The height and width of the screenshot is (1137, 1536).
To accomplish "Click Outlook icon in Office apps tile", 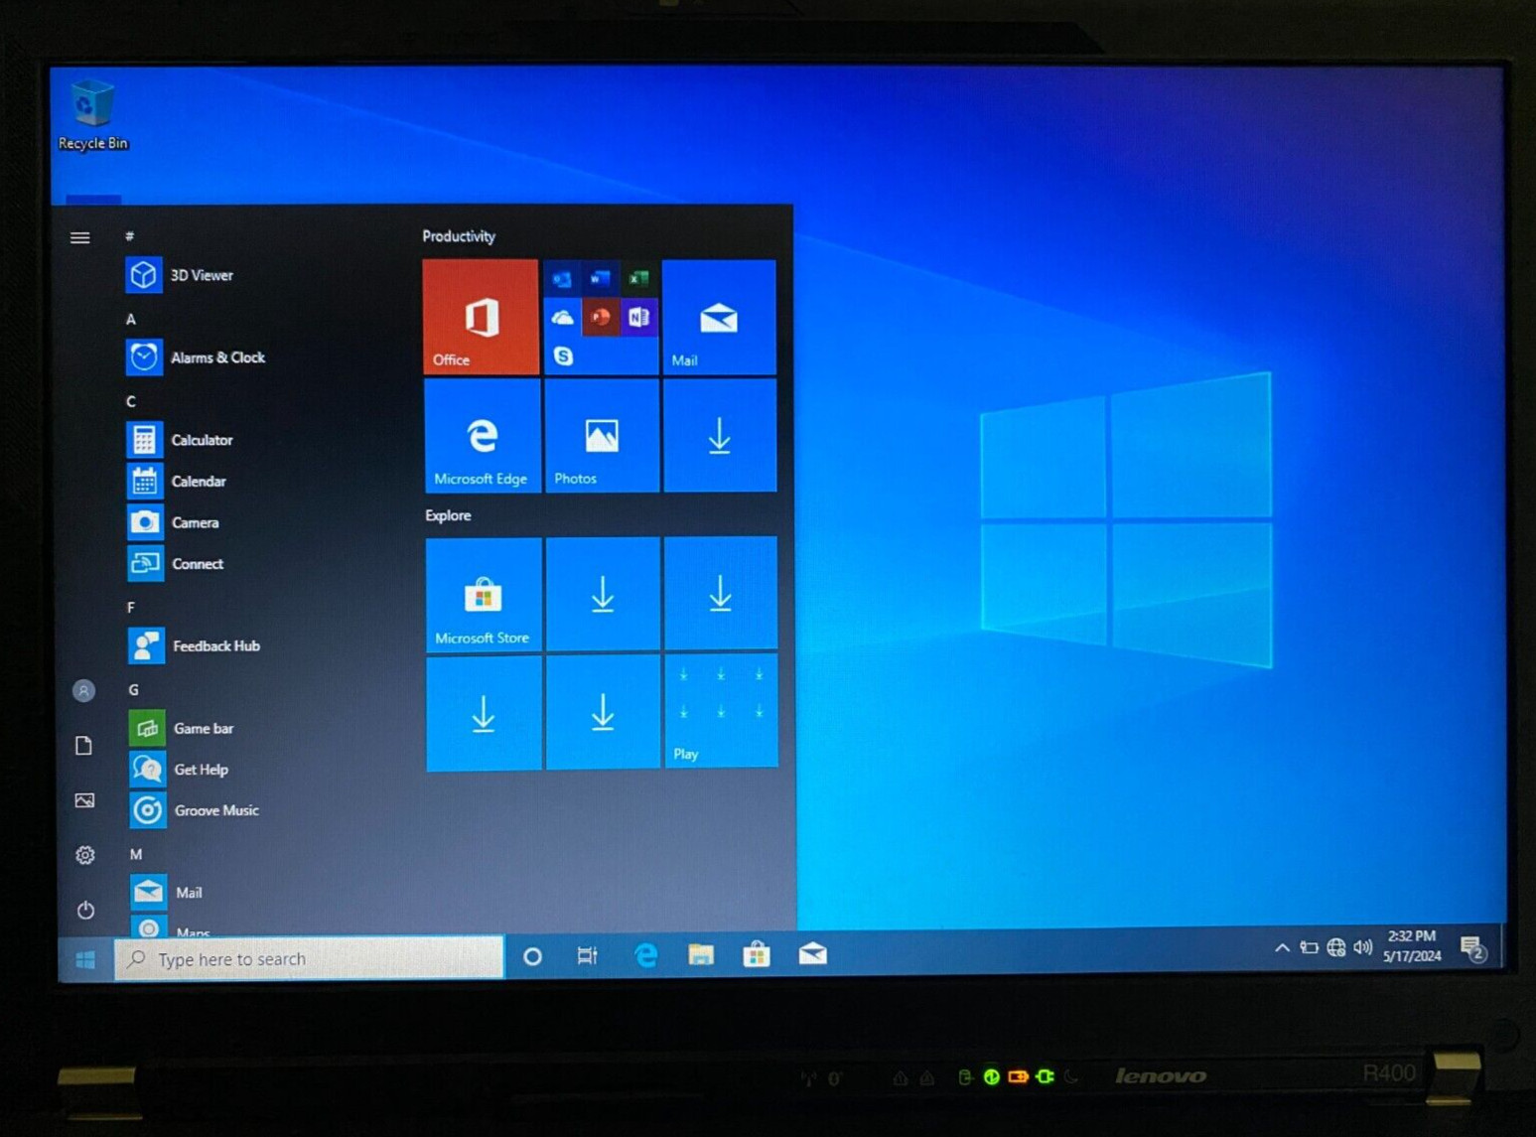I will pyautogui.click(x=562, y=279).
